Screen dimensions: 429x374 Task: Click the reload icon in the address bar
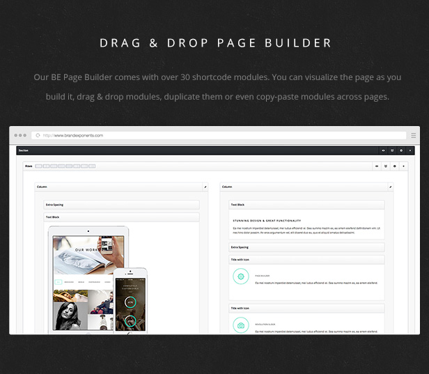click(x=38, y=135)
